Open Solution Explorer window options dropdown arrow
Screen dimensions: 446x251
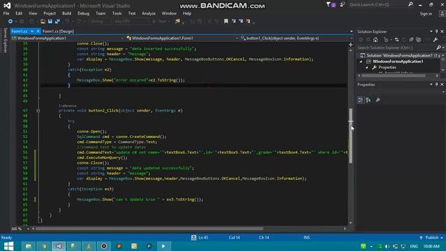pos(431,31)
